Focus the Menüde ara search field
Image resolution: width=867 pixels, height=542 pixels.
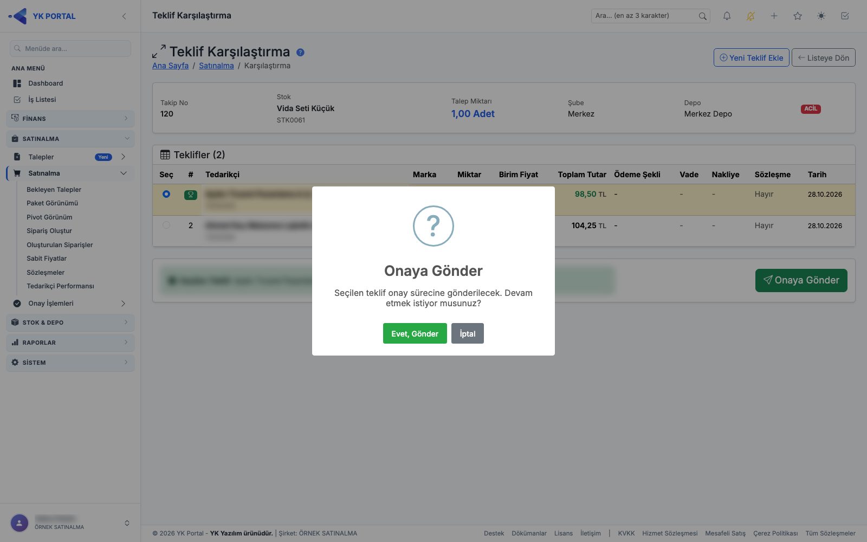(x=70, y=48)
